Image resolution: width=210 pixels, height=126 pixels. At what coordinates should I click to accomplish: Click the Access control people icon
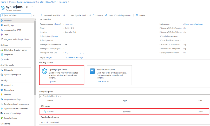[2, 30]
